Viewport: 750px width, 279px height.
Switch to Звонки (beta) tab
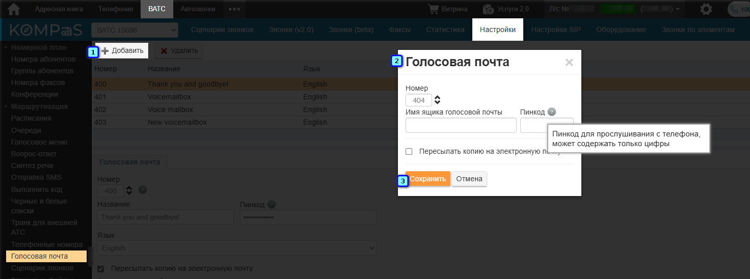point(351,30)
